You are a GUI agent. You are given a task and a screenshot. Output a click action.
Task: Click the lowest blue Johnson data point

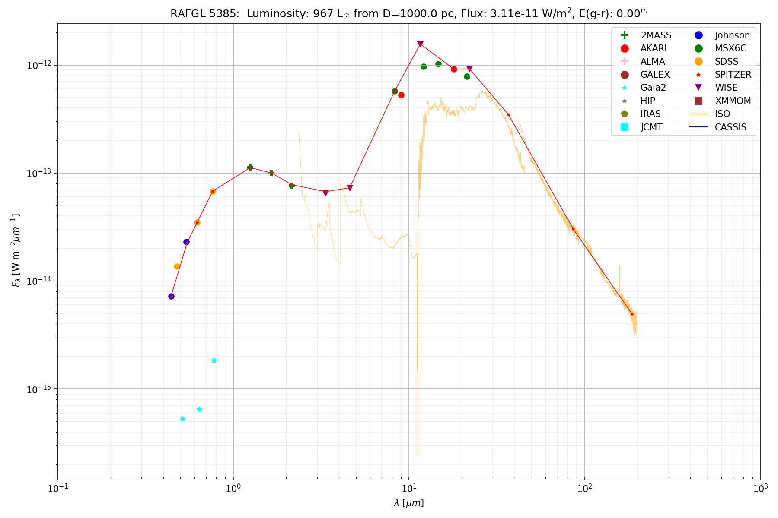point(171,296)
